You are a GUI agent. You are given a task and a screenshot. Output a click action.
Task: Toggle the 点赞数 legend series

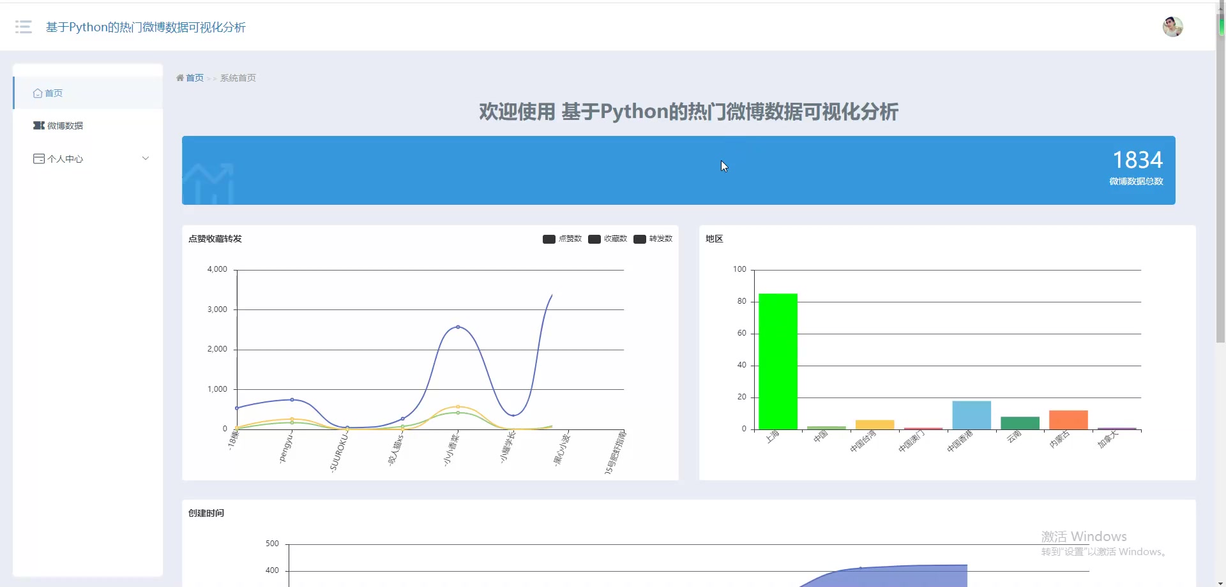tap(562, 239)
